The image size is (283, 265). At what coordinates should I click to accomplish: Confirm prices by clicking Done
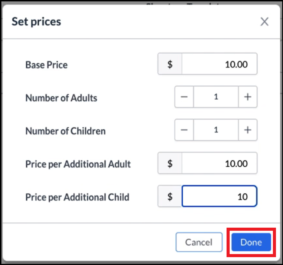coord(251,242)
